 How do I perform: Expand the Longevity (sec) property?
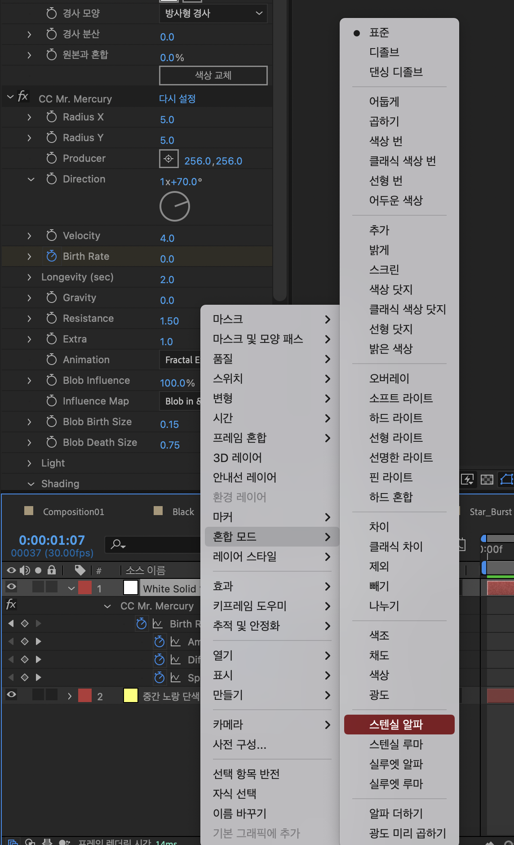[x=29, y=277]
